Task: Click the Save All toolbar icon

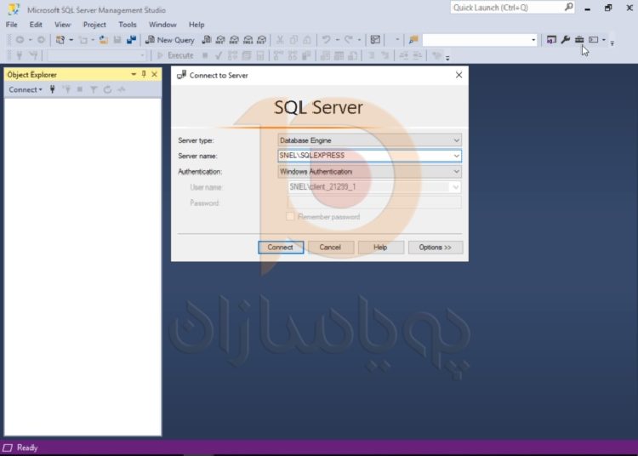Action: tap(131, 40)
